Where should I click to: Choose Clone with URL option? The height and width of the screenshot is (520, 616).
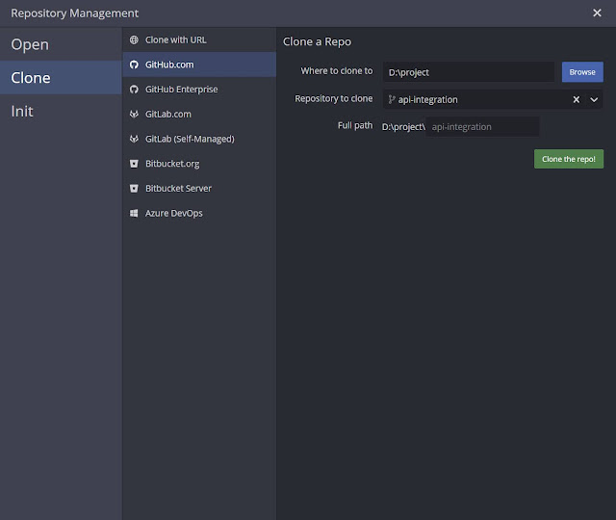pos(199,39)
